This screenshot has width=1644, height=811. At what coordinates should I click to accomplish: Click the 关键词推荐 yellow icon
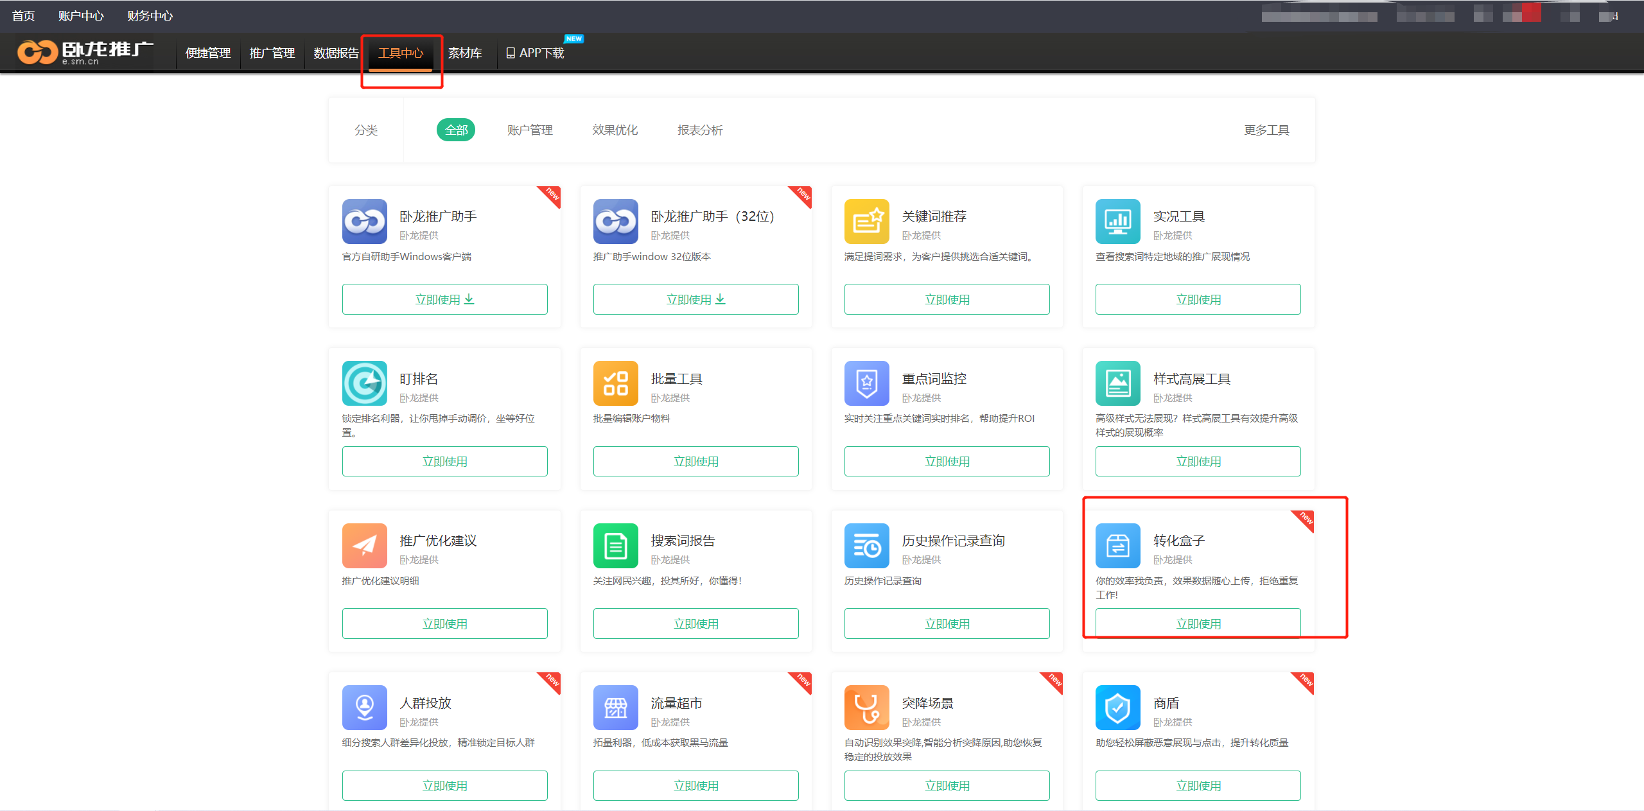(866, 222)
